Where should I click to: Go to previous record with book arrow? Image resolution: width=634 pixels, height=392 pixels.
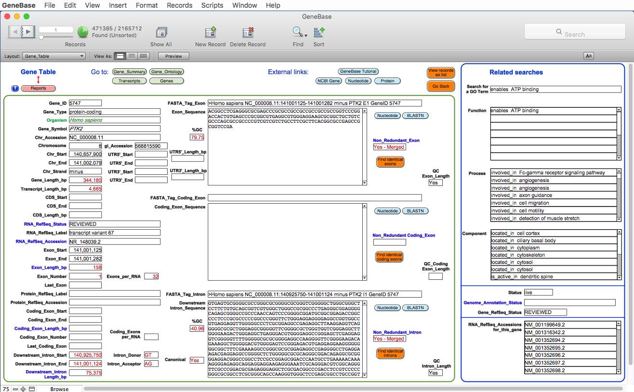15,32
